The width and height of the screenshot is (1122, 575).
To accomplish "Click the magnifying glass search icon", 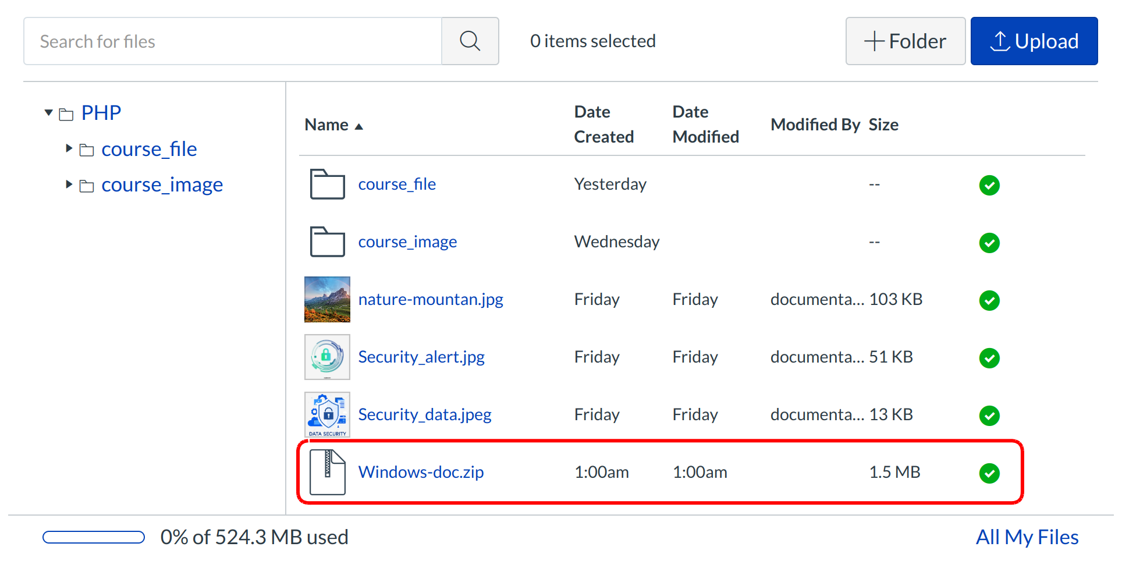I will click(x=470, y=41).
